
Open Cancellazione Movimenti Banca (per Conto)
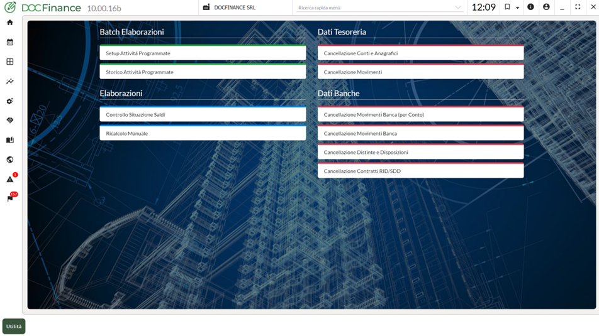(420, 114)
